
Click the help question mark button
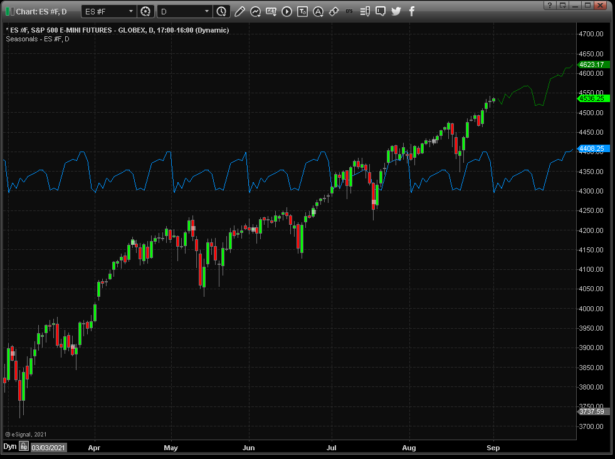click(x=550, y=5)
